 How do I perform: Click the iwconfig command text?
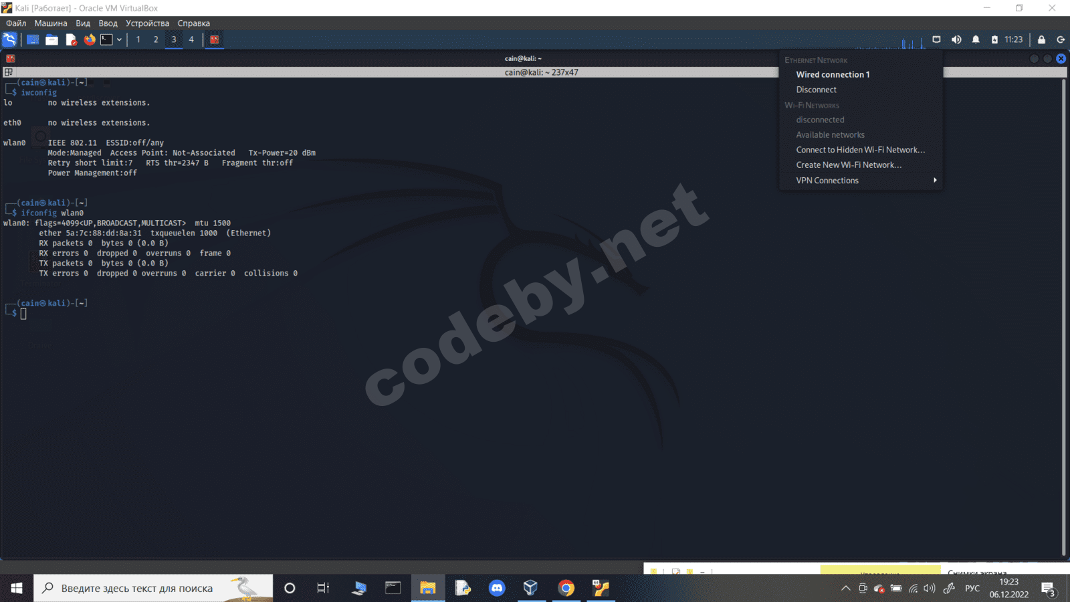click(39, 92)
